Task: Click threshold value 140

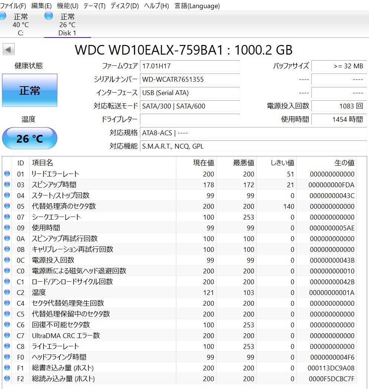Action: [289, 207]
